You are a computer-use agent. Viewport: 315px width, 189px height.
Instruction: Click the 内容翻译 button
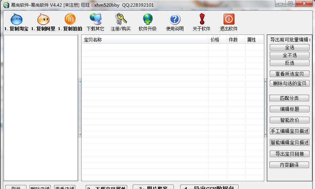(x=289, y=165)
